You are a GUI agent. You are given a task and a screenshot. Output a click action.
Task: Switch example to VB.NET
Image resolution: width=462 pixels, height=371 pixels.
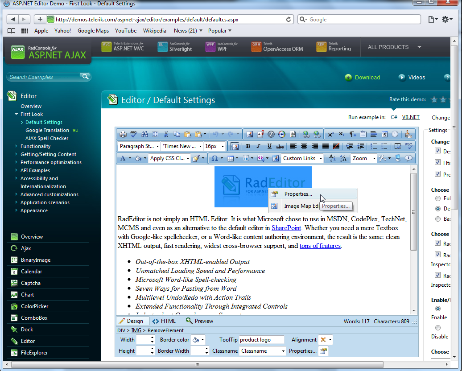[411, 117]
